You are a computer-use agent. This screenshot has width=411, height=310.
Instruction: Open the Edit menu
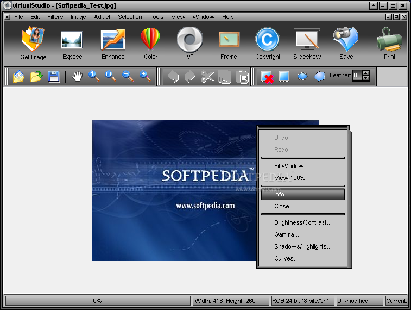pos(35,17)
